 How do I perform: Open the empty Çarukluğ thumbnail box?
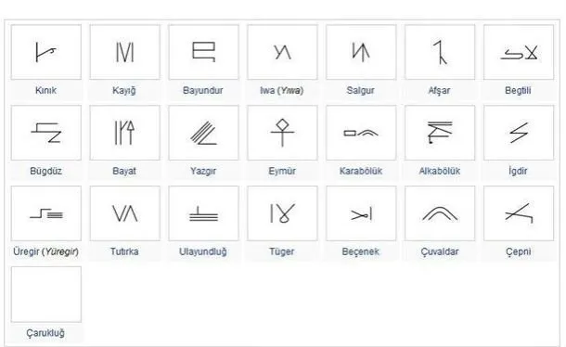click(46, 294)
